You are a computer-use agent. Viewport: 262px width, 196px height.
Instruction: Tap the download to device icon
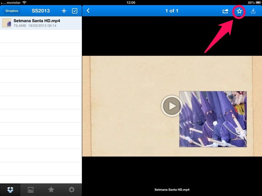click(x=253, y=11)
